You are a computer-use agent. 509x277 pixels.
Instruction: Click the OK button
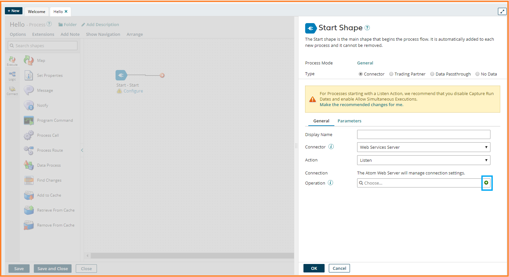(x=314, y=268)
